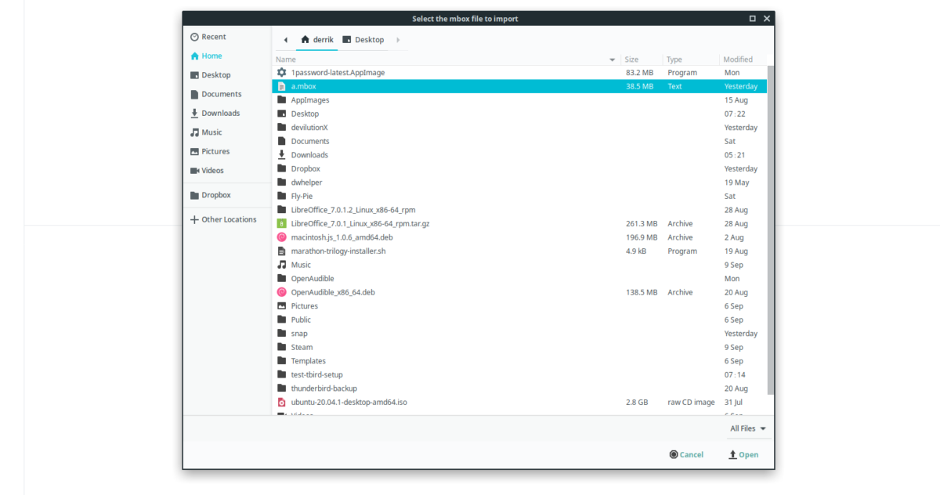Click the 1password-latest.AppImage gear icon
940x495 pixels.
pyautogui.click(x=282, y=72)
